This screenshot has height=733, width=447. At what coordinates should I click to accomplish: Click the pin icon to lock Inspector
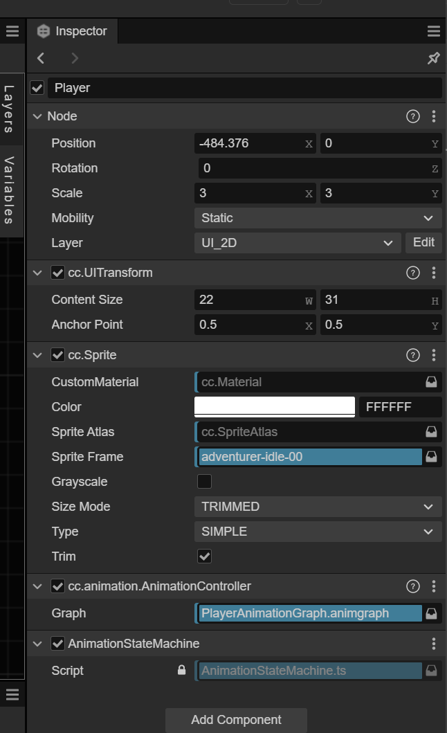click(433, 59)
